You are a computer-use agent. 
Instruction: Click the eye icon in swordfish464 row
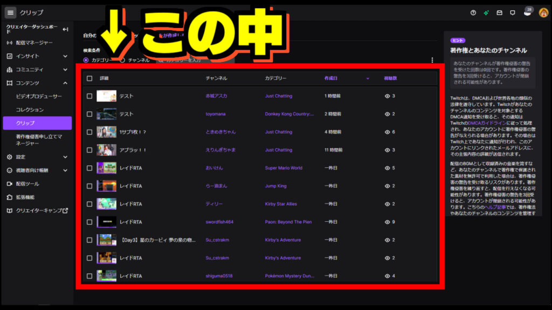point(387,222)
